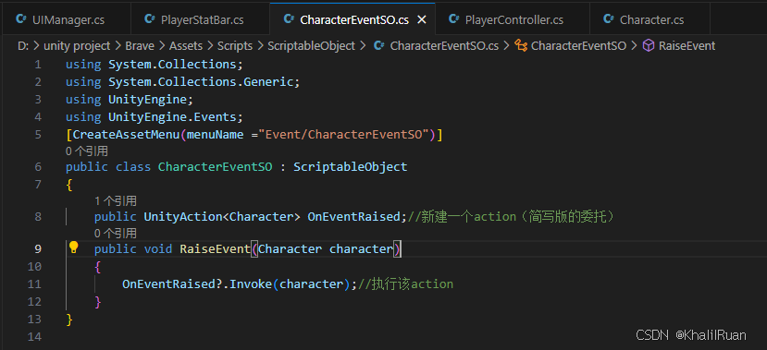767x350 pixels.
Task: Click line number 6 in the gutter
Action: point(38,167)
